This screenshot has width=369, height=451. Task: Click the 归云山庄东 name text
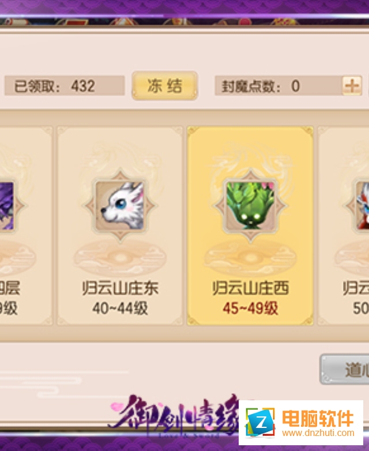pos(121,288)
